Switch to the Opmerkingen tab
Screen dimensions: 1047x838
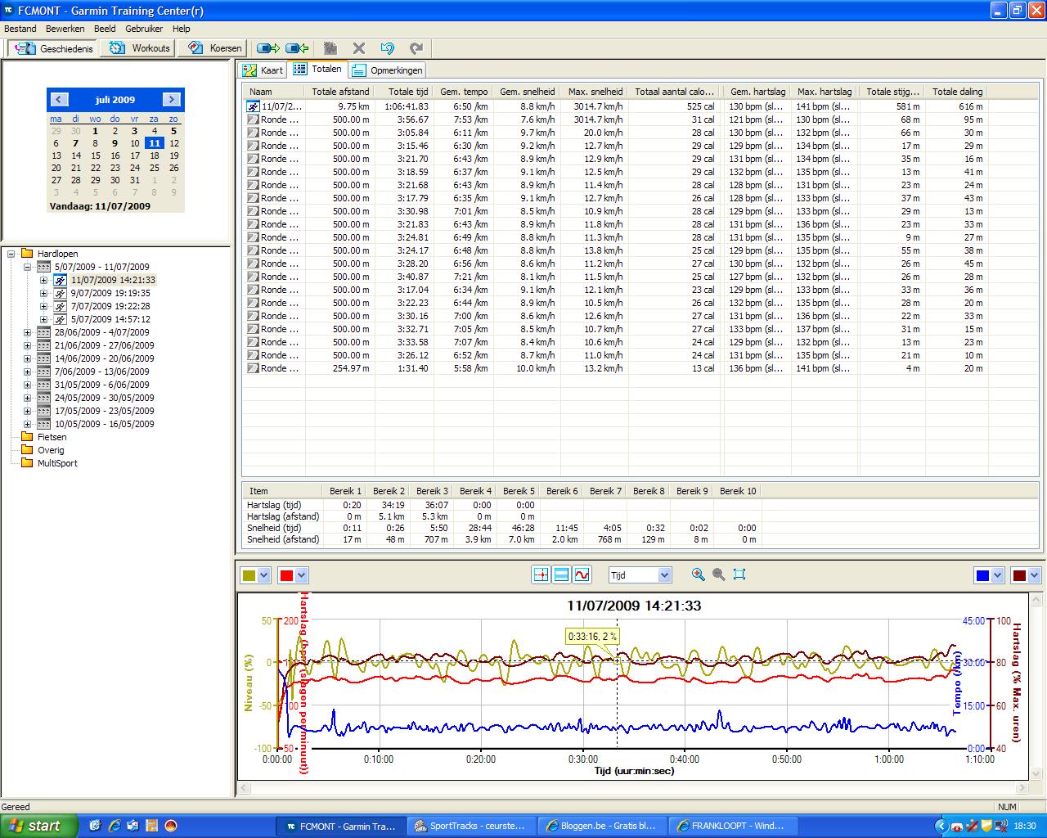pyautogui.click(x=388, y=70)
